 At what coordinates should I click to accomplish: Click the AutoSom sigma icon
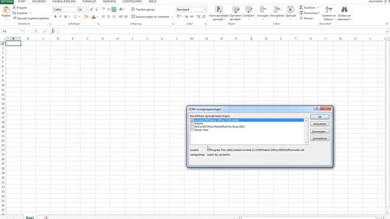click(x=301, y=8)
